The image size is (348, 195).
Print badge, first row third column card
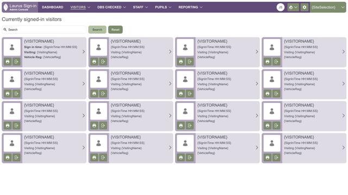181,62
